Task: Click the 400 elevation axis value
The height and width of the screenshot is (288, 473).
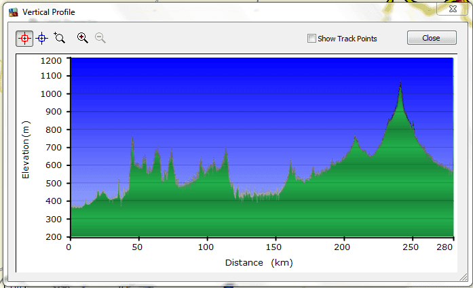Action: (x=54, y=201)
